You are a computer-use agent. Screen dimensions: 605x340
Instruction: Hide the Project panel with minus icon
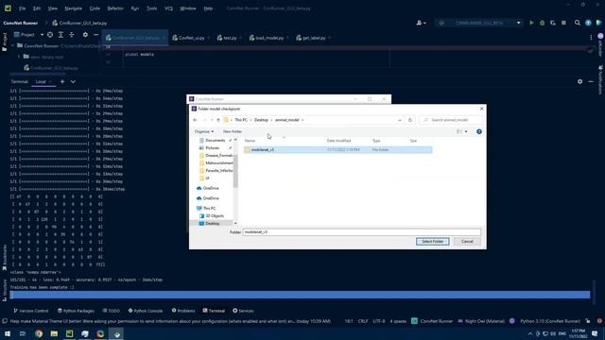(x=96, y=35)
